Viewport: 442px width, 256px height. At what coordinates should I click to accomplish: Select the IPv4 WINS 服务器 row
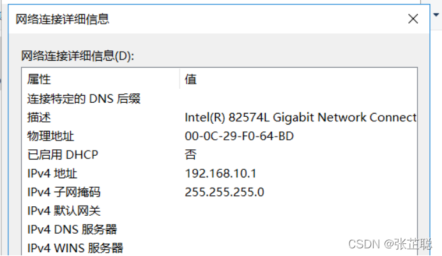pos(75,248)
